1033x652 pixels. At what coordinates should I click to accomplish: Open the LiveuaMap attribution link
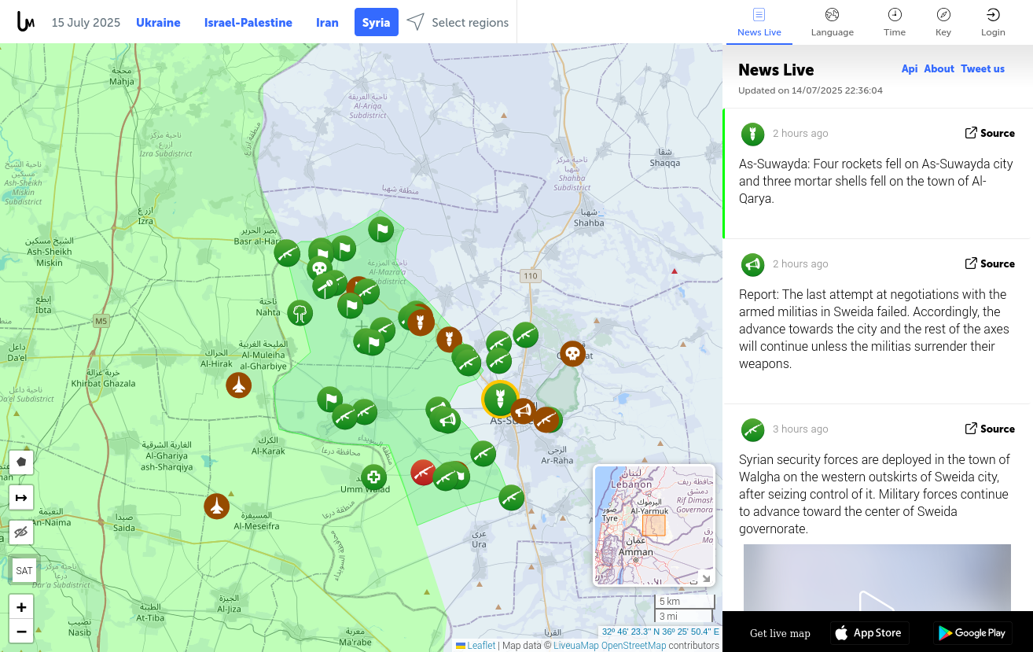(x=576, y=646)
